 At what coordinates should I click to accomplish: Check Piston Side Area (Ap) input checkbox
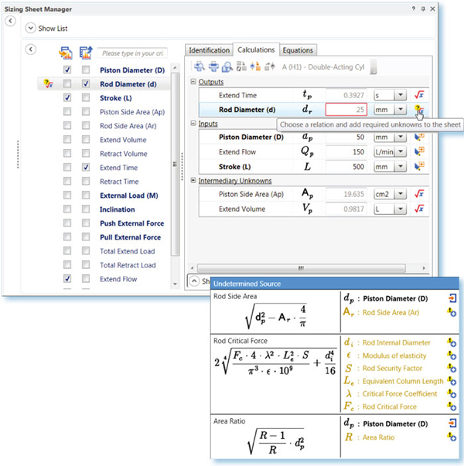67,112
